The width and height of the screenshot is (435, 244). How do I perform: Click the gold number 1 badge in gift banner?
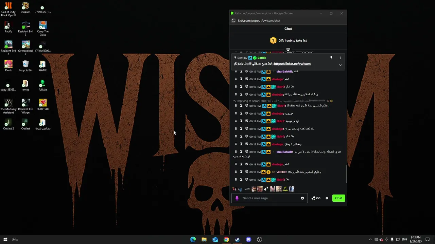tap(273, 41)
